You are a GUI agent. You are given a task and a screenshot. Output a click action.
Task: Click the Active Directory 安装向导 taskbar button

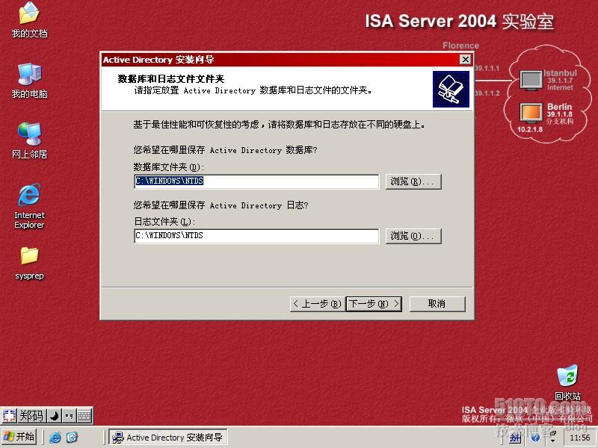tap(168, 438)
